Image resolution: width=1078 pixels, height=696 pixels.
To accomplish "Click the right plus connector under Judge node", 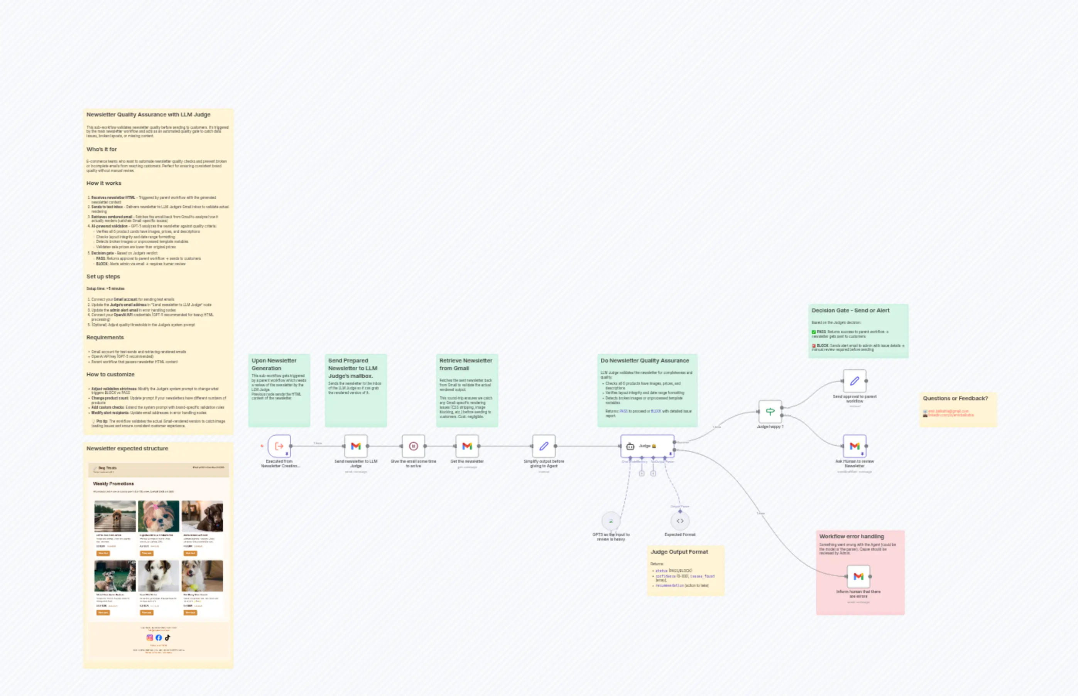I will 654,473.
